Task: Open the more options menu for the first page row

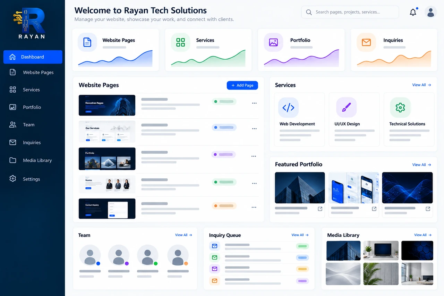Action: click(x=254, y=103)
